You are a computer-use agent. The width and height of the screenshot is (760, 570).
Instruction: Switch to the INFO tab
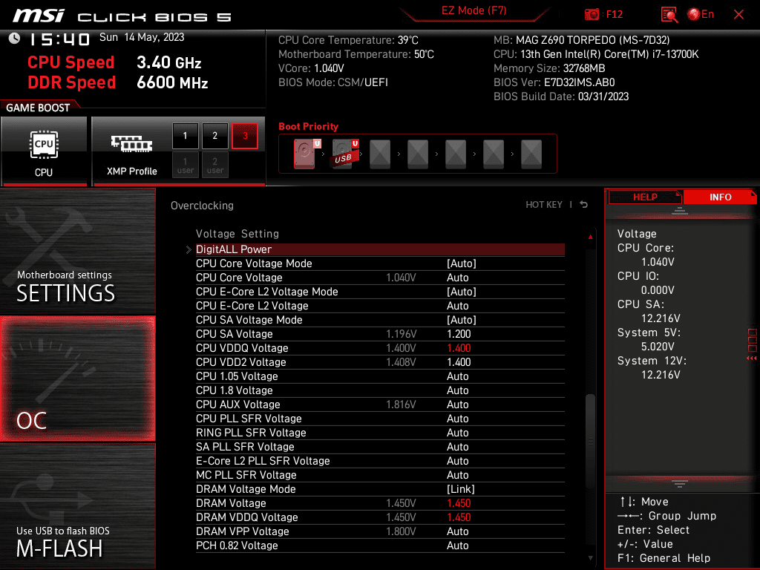tap(720, 197)
